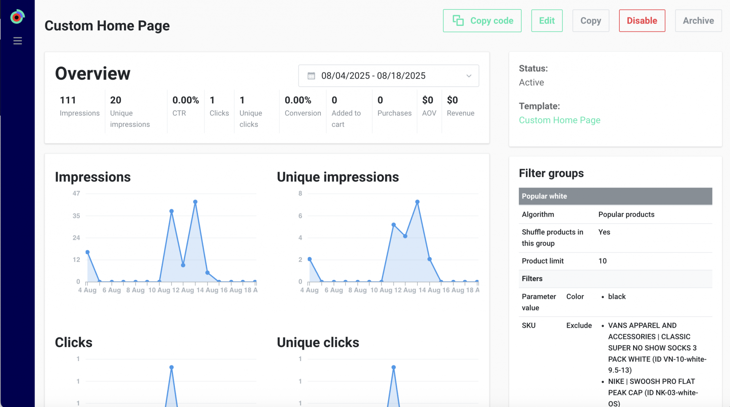The width and height of the screenshot is (730, 407).
Task: Click the peak point in Unique clicks chart
Action: coord(394,367)
